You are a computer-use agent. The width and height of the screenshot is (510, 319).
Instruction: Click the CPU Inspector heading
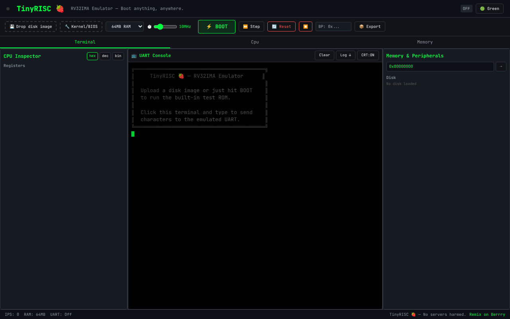click(x=22, y=56)
